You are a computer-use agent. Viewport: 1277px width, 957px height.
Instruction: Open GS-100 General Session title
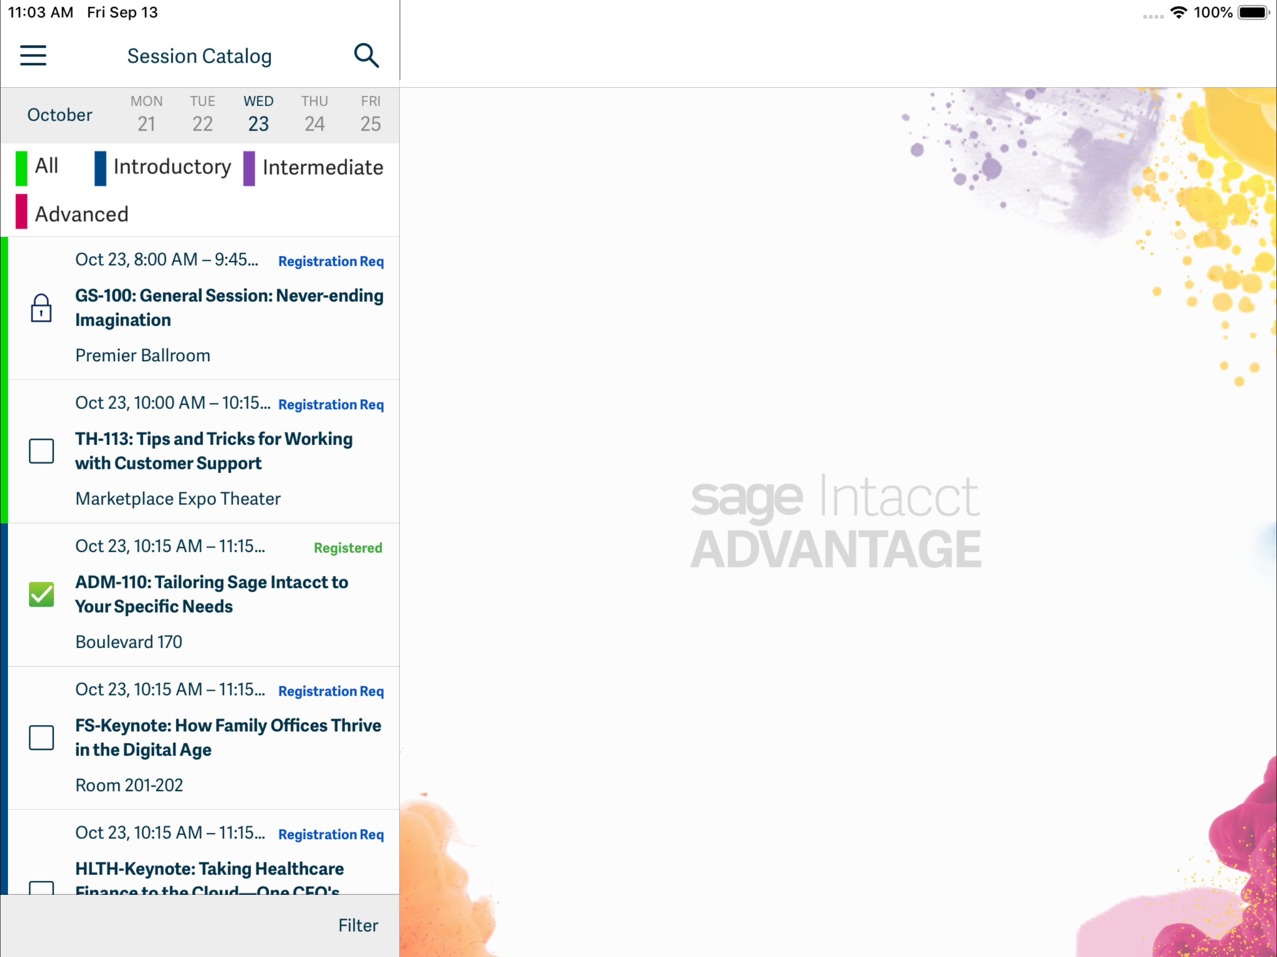tap(229, 307)
